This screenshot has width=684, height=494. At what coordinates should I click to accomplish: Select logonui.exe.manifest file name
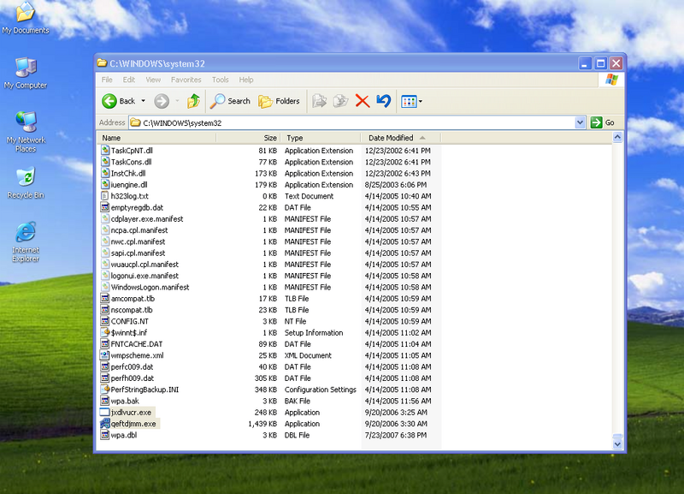144,276
